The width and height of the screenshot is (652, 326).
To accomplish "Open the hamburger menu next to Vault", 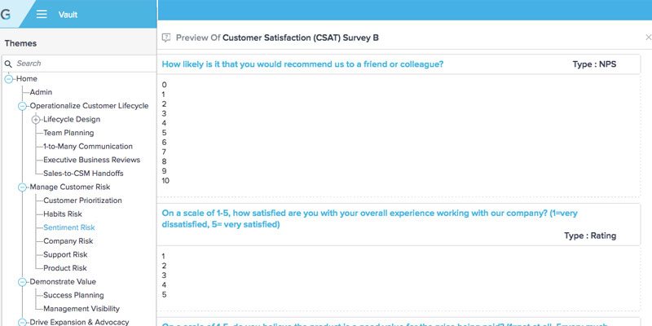I will pyautogui.click(x=42, y=14).
